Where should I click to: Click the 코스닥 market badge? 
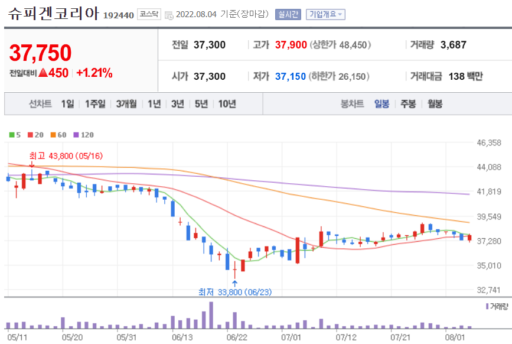149,14
